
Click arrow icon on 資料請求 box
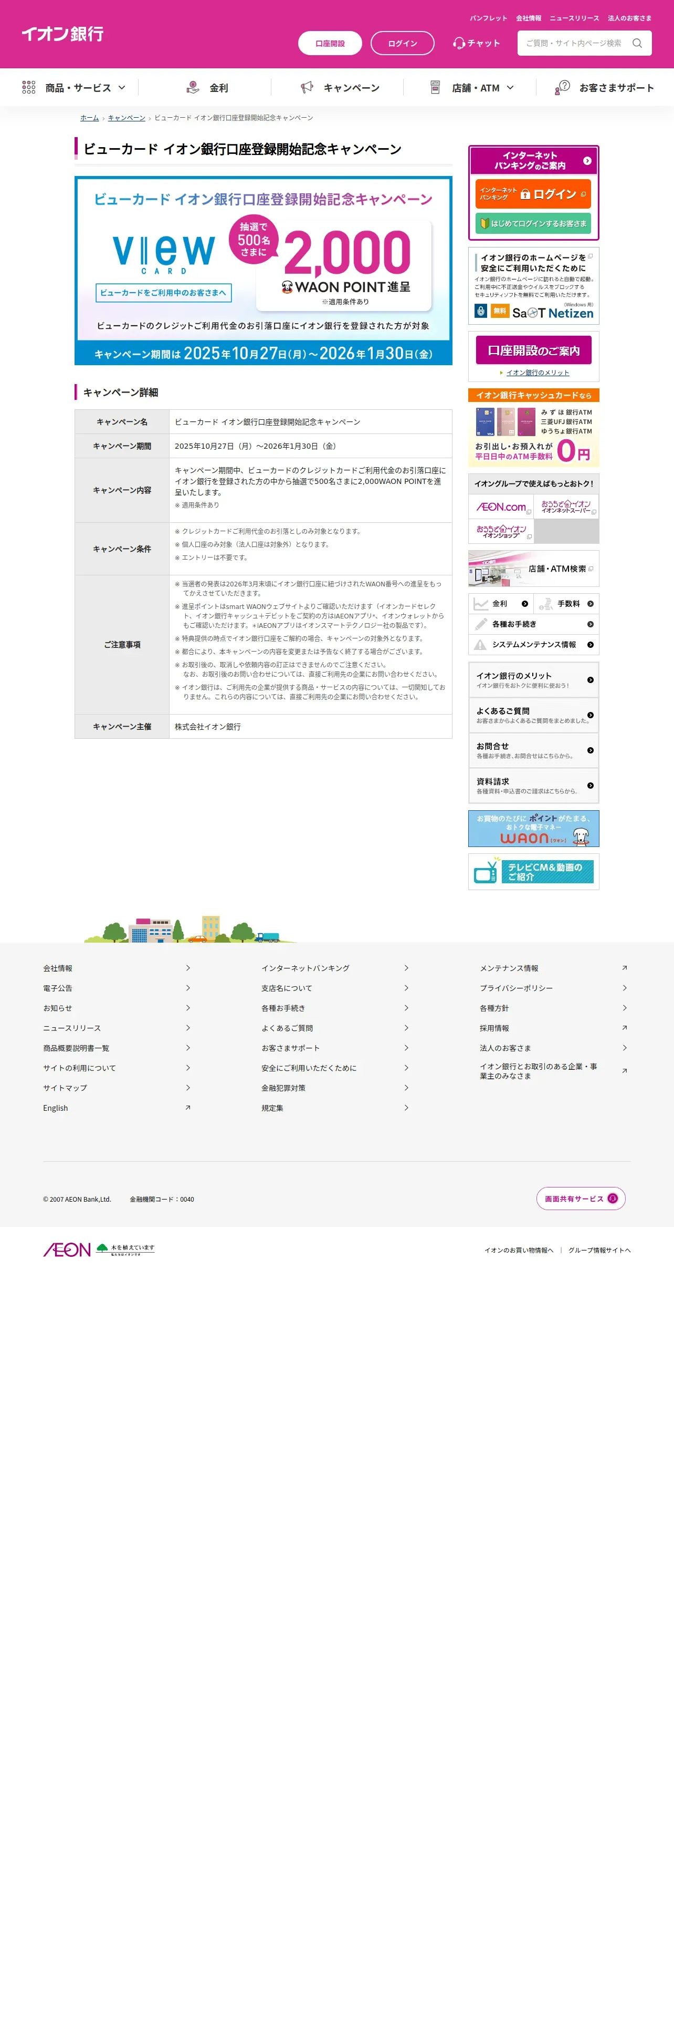590,786
